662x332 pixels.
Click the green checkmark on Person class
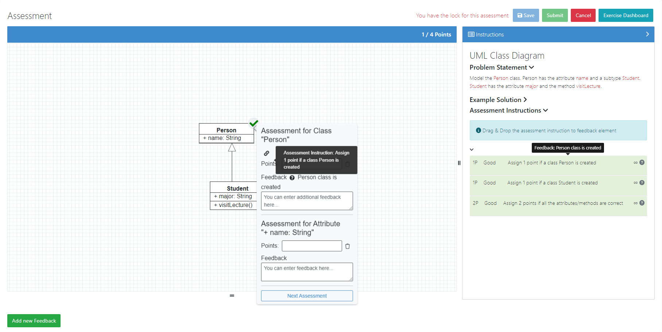tap(254, 123)
